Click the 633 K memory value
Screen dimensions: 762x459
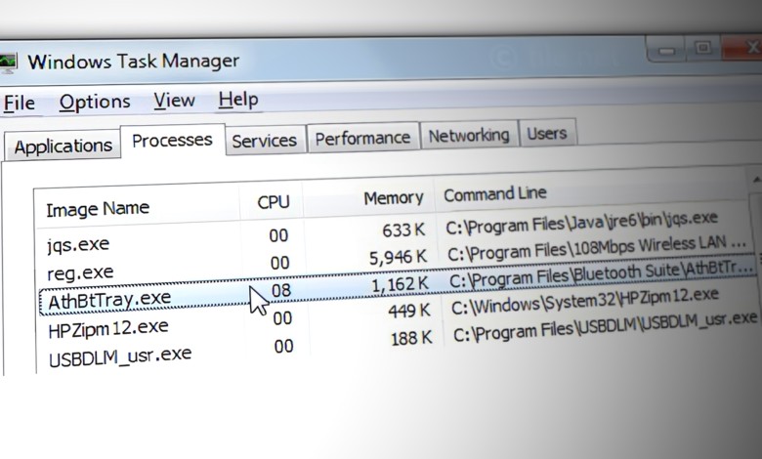point(402,229)
